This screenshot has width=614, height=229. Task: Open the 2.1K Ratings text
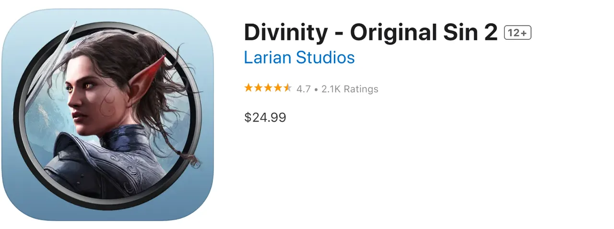coord(350,89)
